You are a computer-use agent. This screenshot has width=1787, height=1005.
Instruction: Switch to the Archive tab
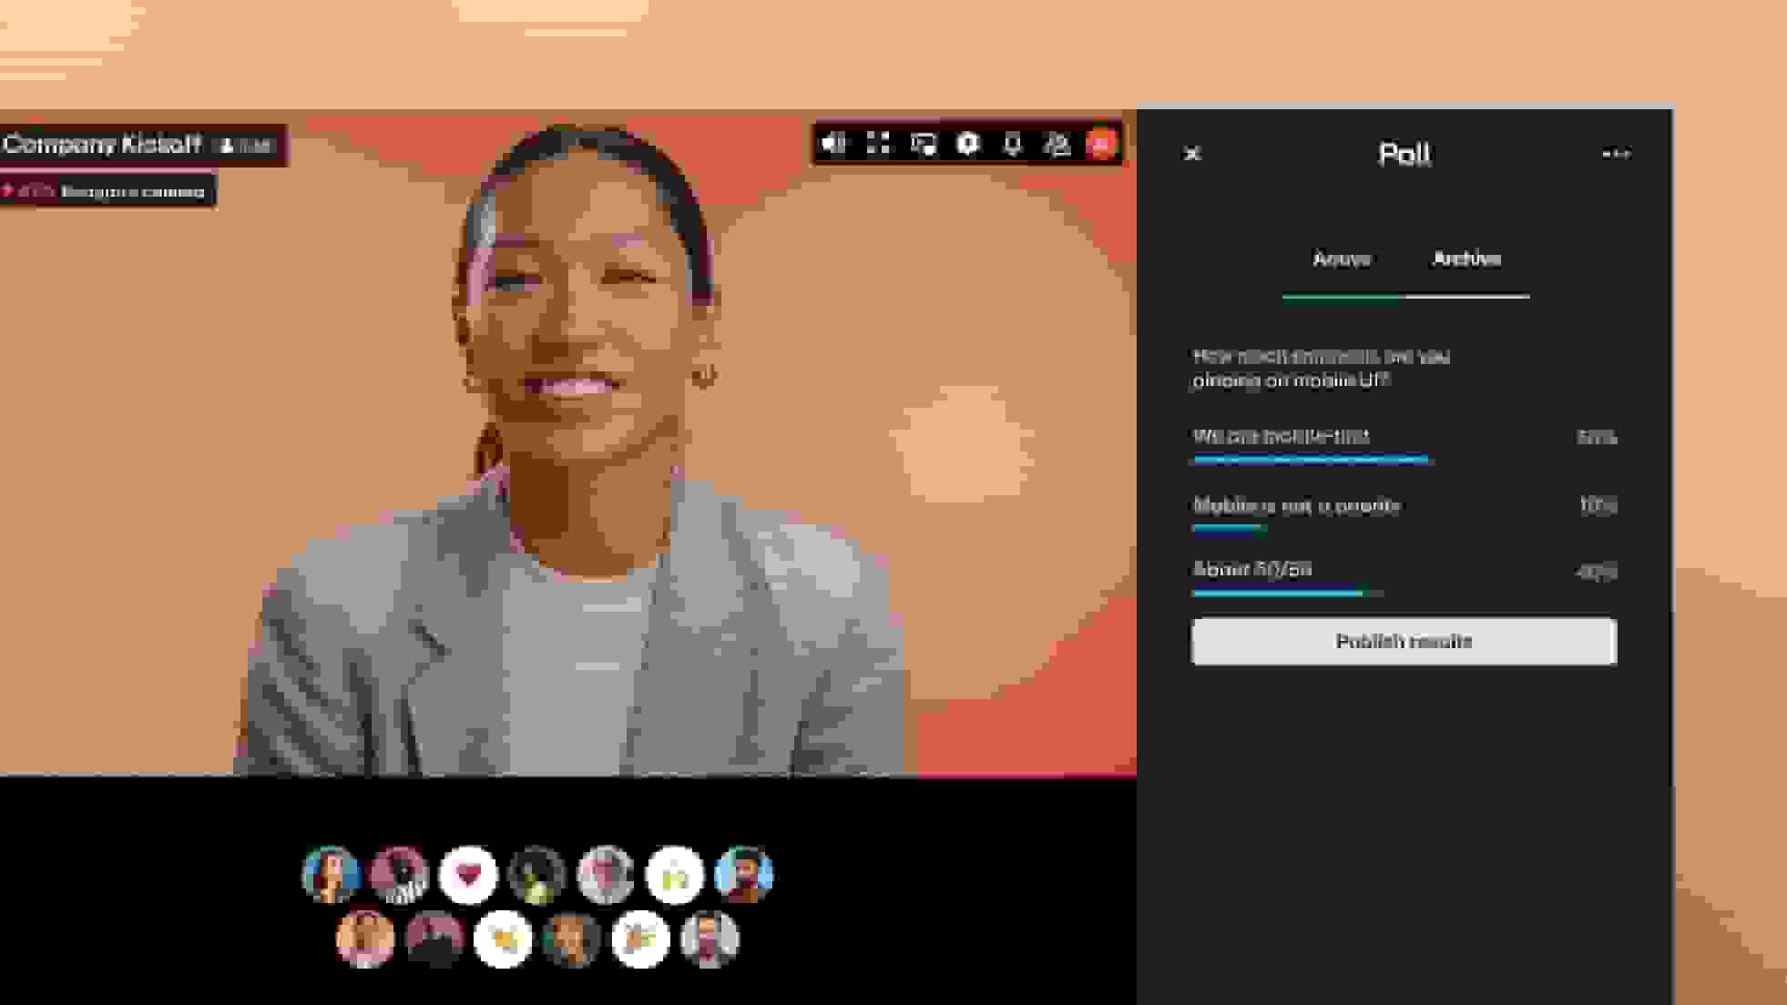[1466, 259]
